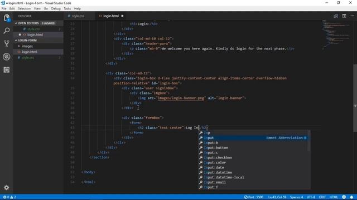Follow the images/login-banner.png link
The width and height of the screenshot is (357, 200).
[x=181, y=98]
